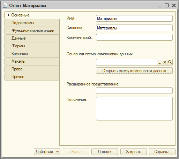The height and width of the screenshot is (159, 179).
Task: Click the arrow marker beside Основные
Action: pyautogui.click(x=8, y=15)
